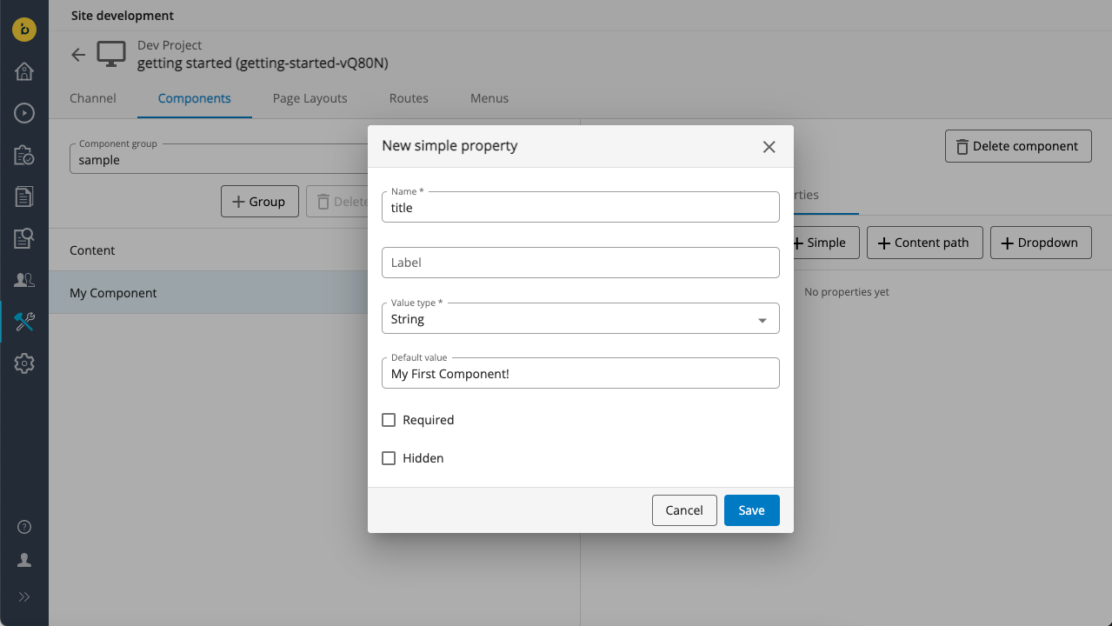The width and height of the screenshot is (1112, 626).
Task: Click the add Group button
Action: tap(259, 202)
